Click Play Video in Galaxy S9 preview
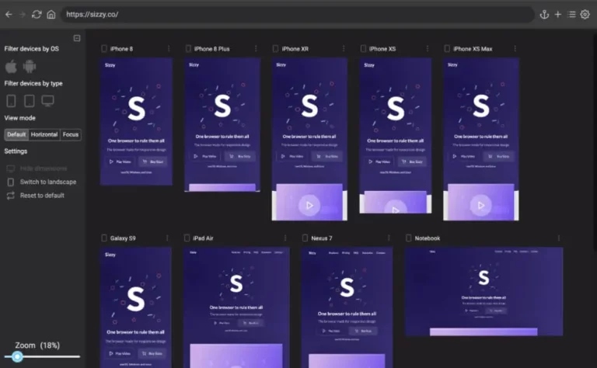The image size is (597, 368). point(120,353)
